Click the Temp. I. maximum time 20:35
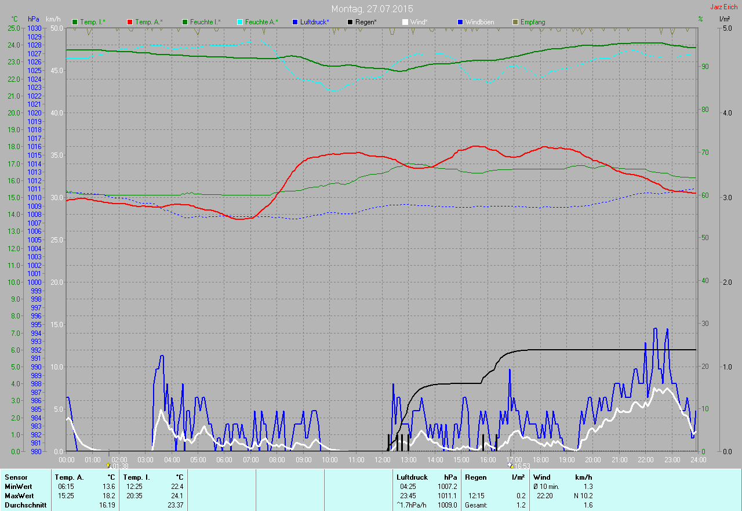This screenshot has height=511, width=742. (x=134, y=496)
